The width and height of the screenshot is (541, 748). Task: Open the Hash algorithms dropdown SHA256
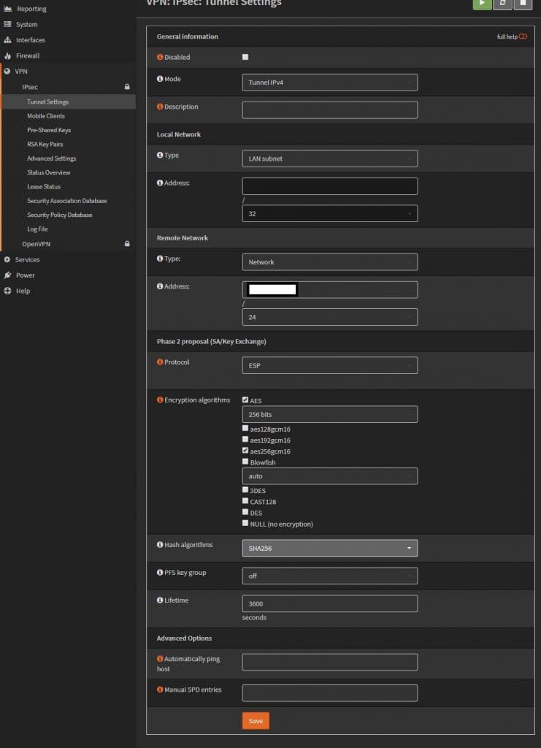pos(330,548)
